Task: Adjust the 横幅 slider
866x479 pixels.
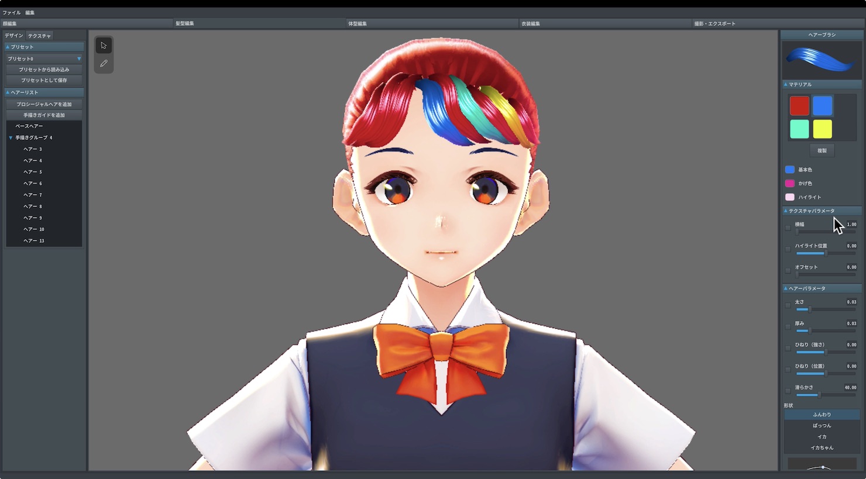Action: coord(826,232)
